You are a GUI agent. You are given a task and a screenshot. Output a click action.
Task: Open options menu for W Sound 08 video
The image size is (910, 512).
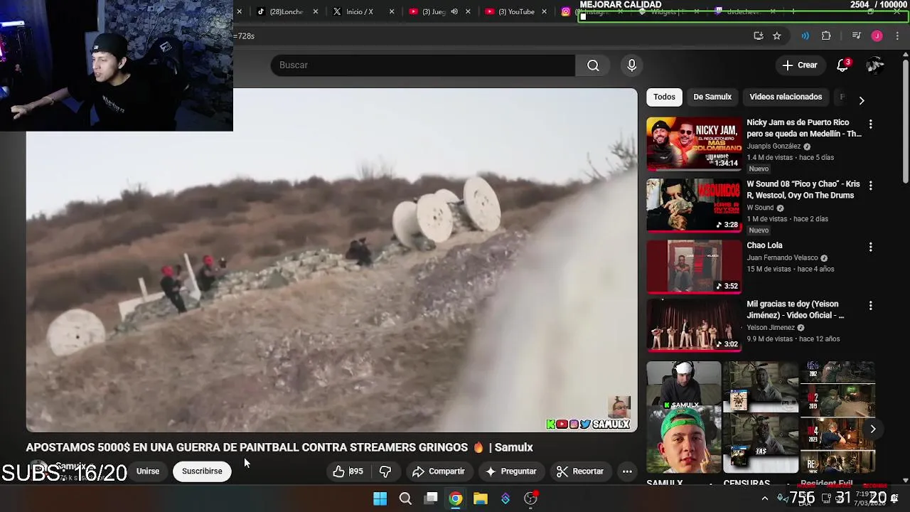(870, 186)
